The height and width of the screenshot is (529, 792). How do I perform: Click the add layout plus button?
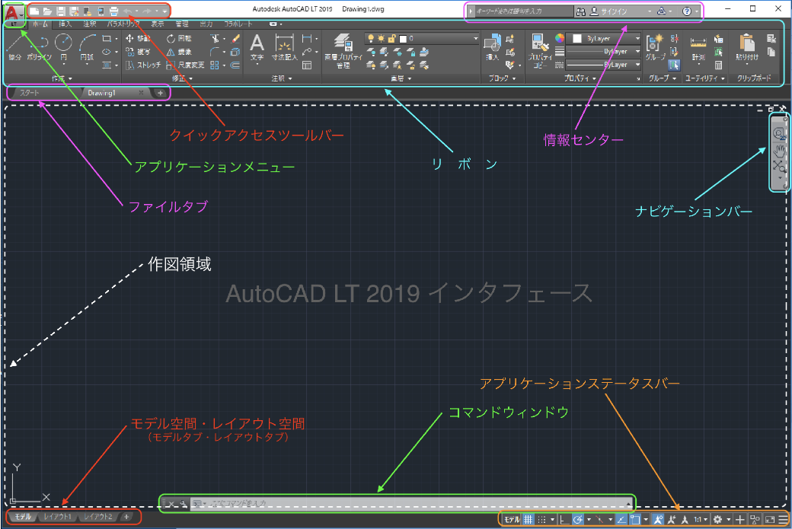[x=126, y=516]
